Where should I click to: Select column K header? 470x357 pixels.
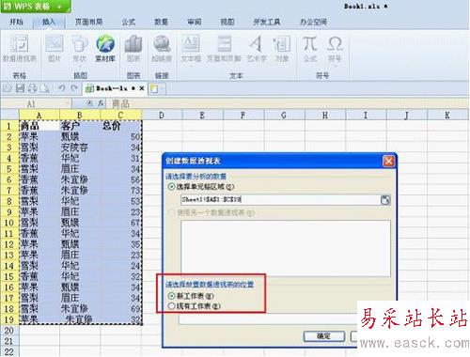click(x=447, y=116)
